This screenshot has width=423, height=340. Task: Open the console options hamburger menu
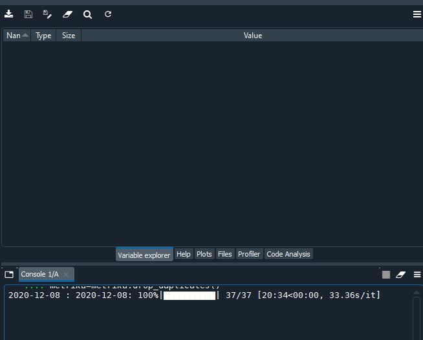click(x=417, y=275)
